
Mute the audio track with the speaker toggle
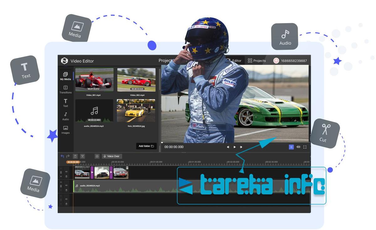click(x=67, y=185)
